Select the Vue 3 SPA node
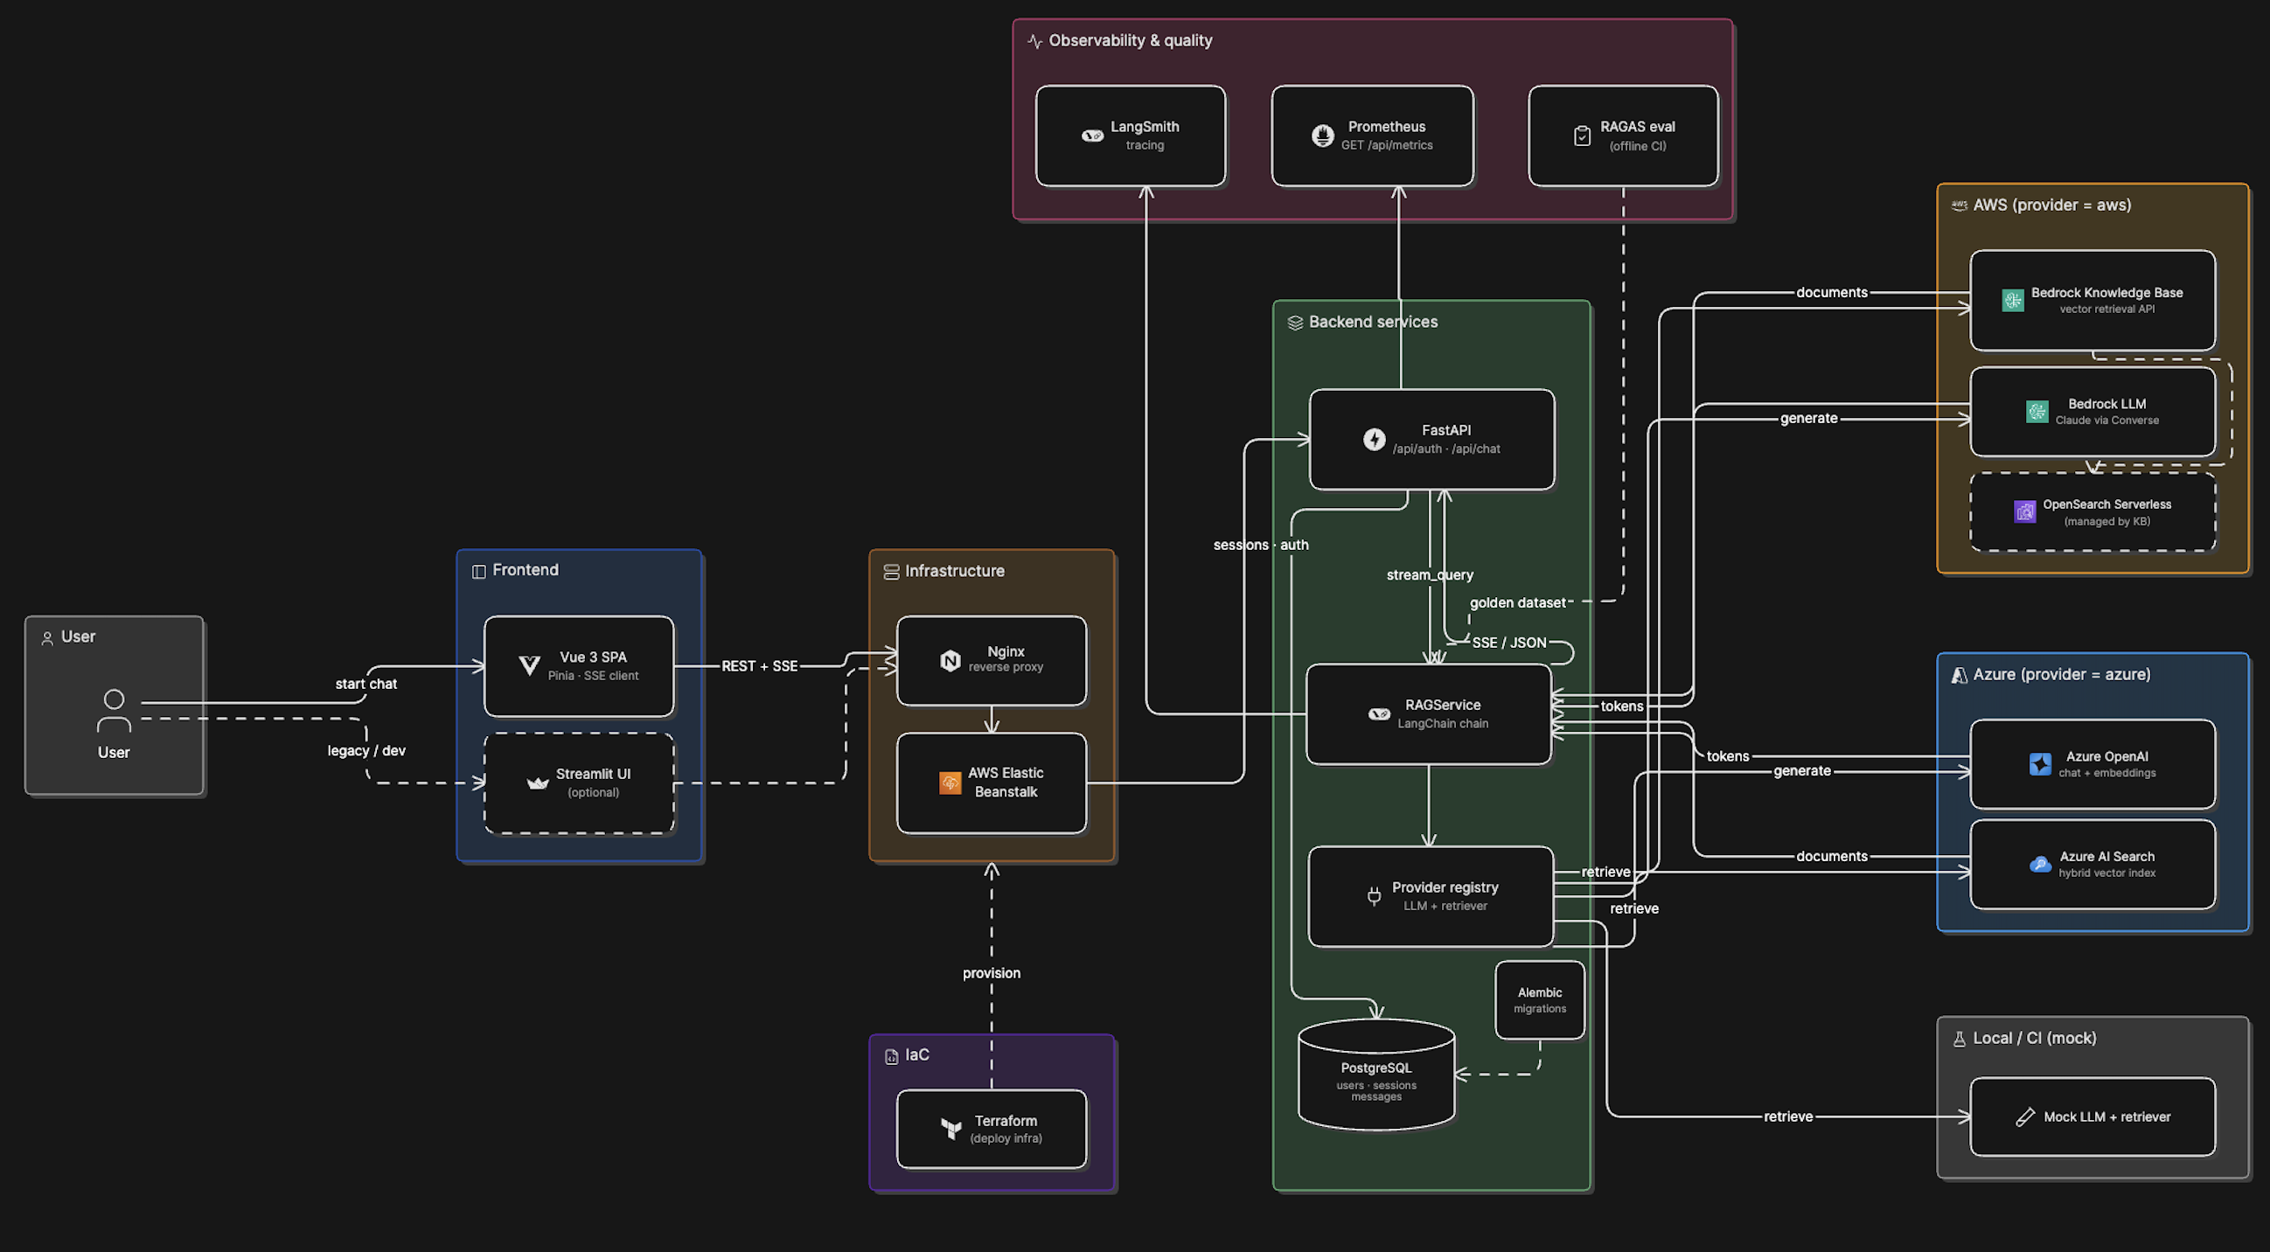 tap(579, 666)
